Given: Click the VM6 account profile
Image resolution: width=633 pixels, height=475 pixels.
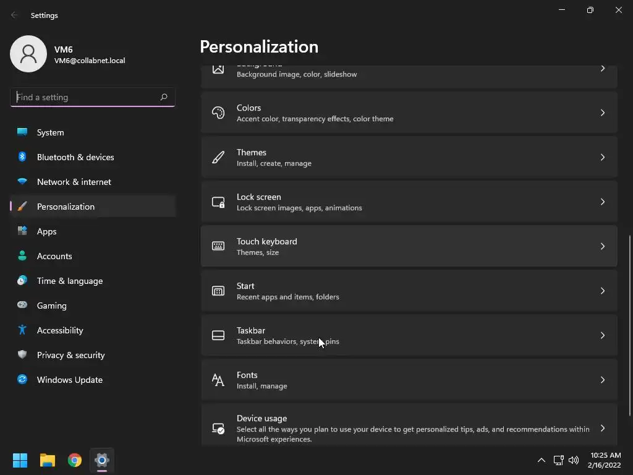Looking at the screenshot, I should (x=68, y=54).
